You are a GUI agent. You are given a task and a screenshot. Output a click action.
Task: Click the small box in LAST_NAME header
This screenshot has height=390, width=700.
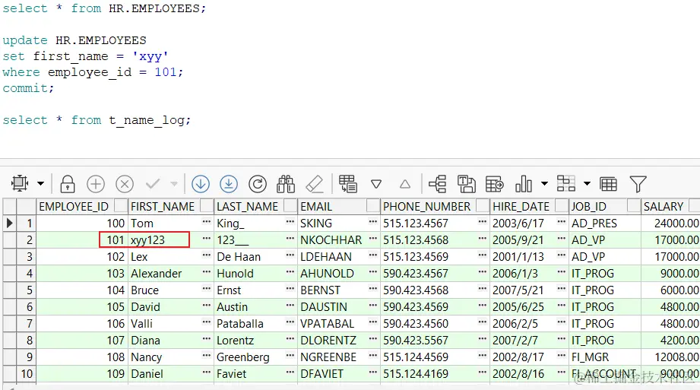[290, 205]
